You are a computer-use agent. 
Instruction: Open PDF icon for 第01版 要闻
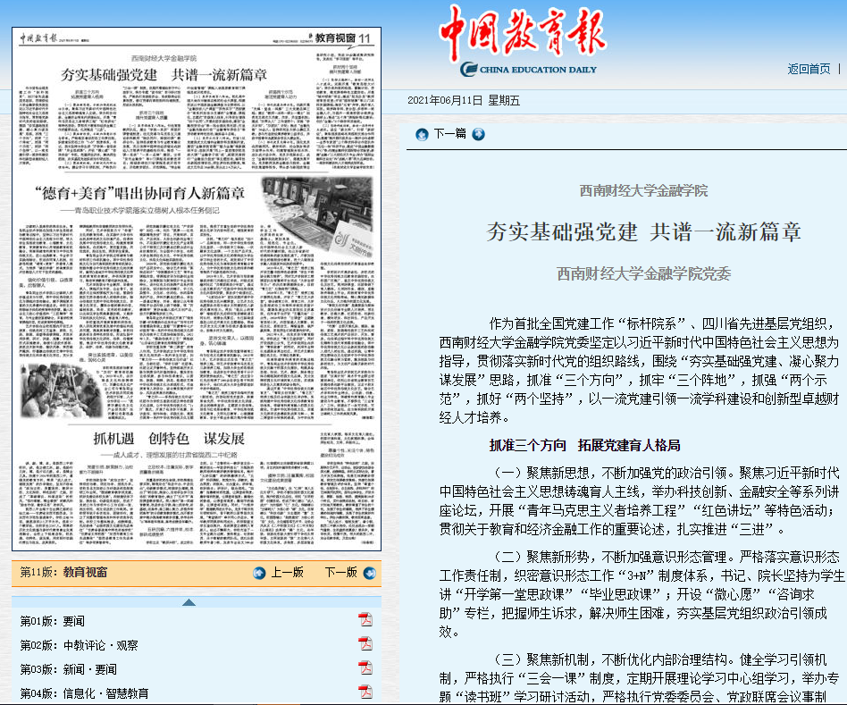tap(365, 620)
